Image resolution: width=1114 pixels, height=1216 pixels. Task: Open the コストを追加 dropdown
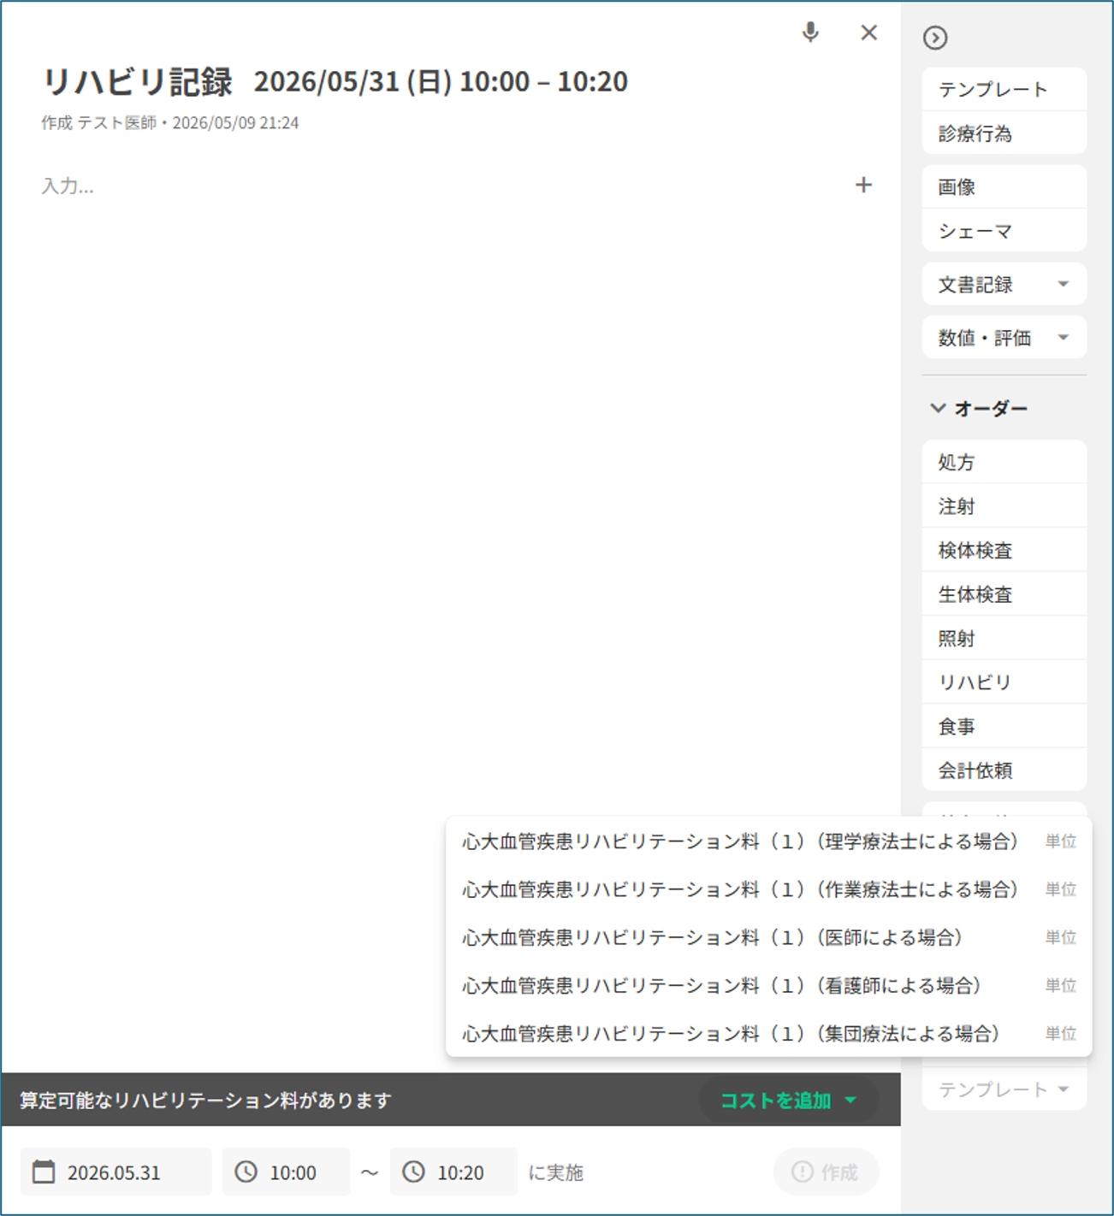pyautogui.click(x=788, y=1100)
